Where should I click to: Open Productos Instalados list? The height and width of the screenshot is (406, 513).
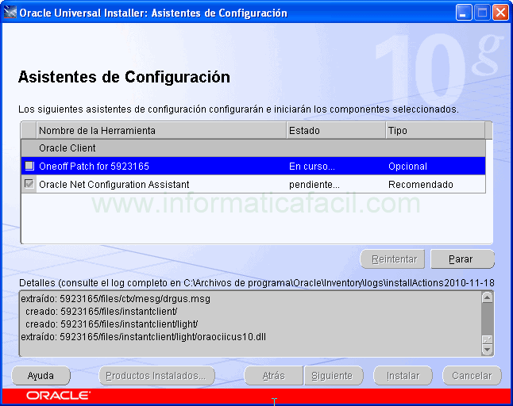click(156, 376)
